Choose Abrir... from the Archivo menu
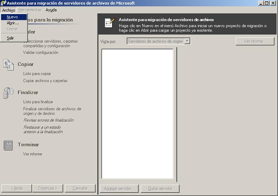 tap(14, 23)
